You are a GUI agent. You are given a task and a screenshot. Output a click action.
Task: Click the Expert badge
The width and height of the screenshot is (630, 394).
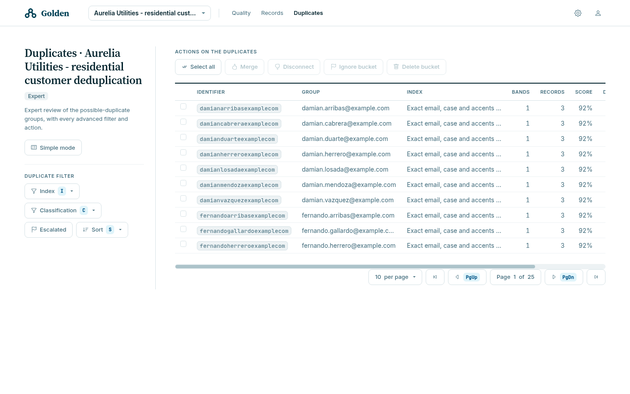[36, 96]
